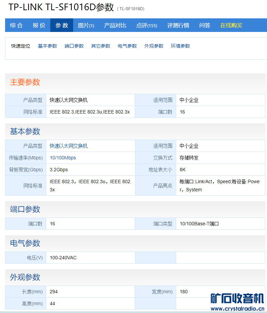Viewport: 267px width, 313px height.
Task: Jump to 其它参数 via quick locate
Action: click(x=101, y=46)
